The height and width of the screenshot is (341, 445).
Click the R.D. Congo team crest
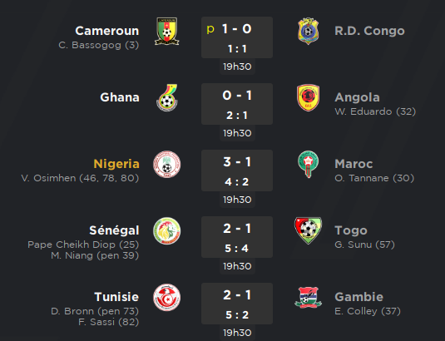point(309,32)
